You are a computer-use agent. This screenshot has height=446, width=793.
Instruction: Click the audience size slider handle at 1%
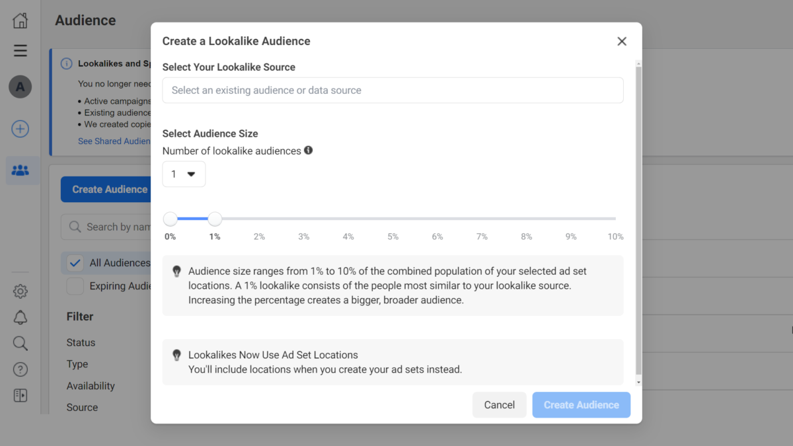click(214, 218)
